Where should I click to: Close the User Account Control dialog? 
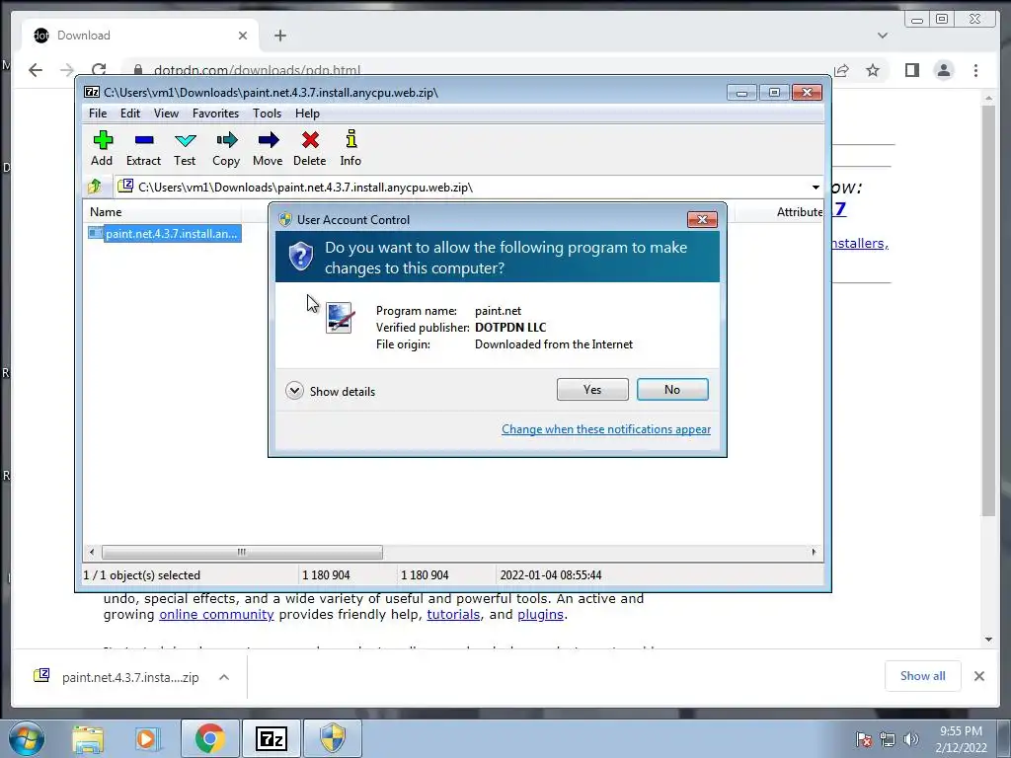(x=702, y=220)
